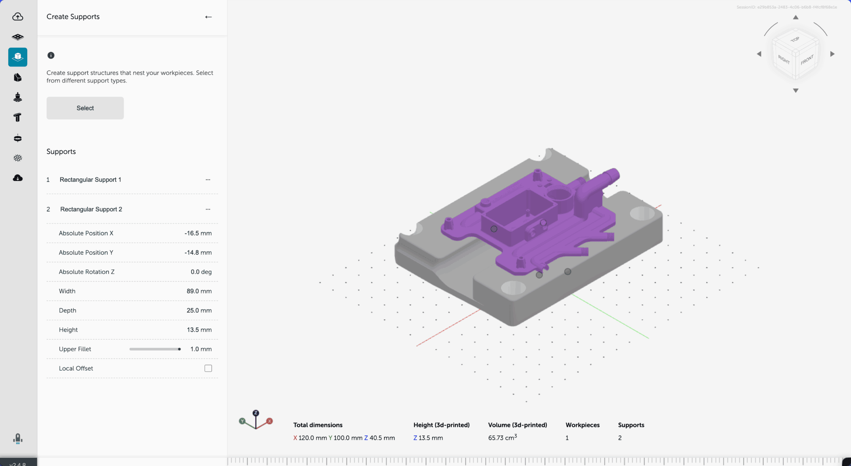Click the active Create Supports cube icon

(x=18, y=57)
